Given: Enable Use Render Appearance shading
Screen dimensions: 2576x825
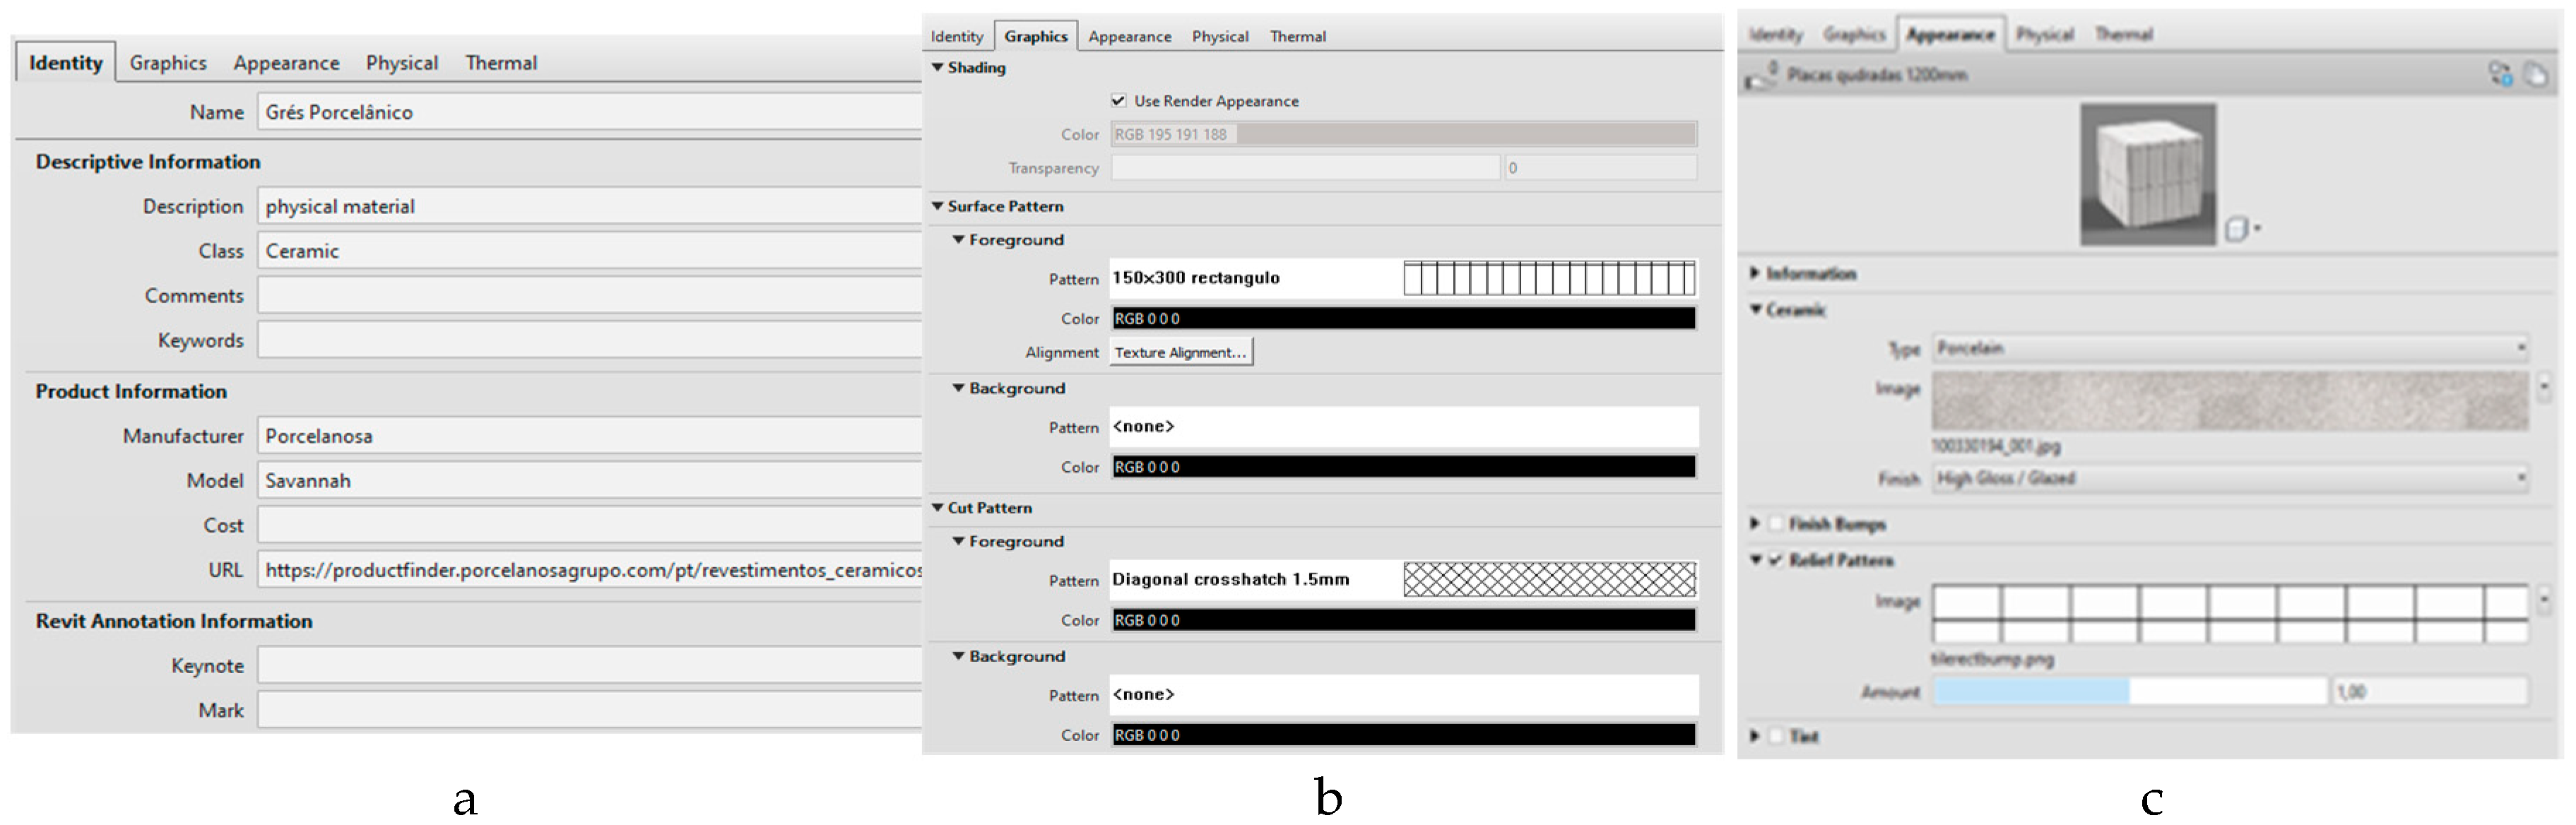Looking at the screenshot, I should [1120, 100].
